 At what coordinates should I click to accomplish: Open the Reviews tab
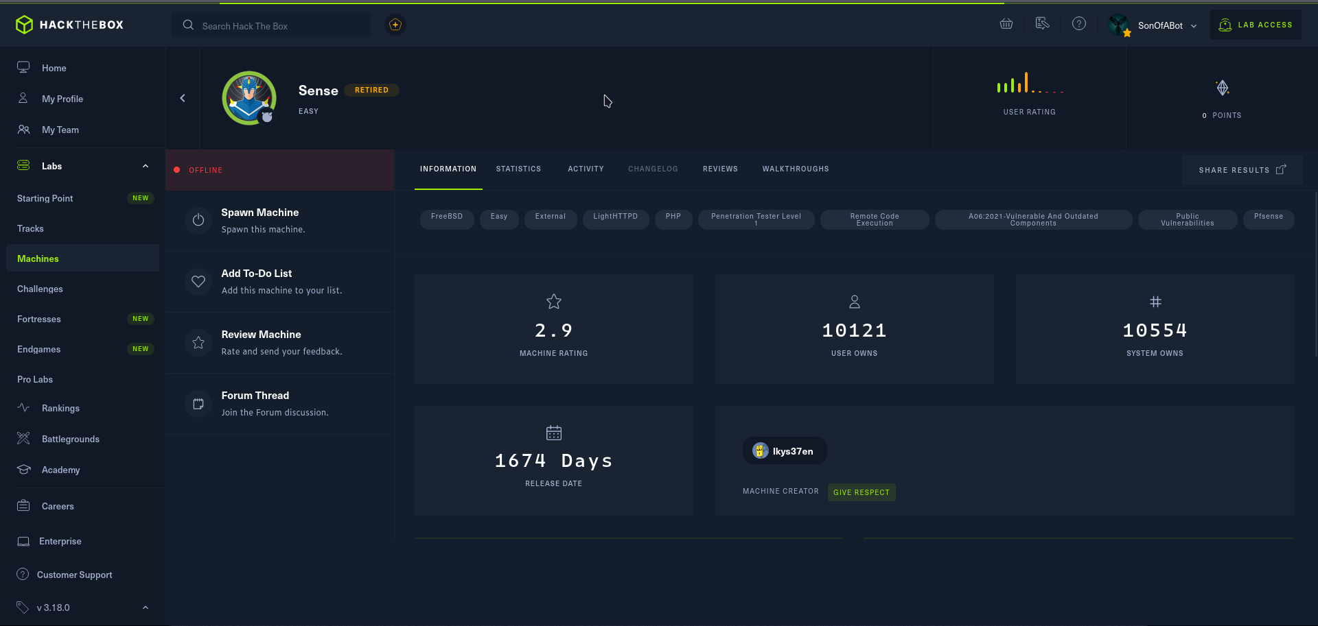[720, 169]
